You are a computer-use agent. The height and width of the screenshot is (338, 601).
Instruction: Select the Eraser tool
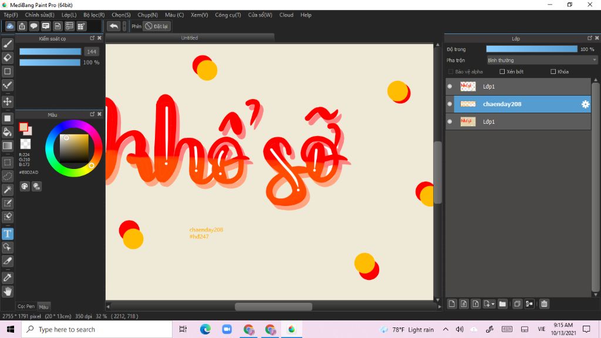tap(7, 58)
